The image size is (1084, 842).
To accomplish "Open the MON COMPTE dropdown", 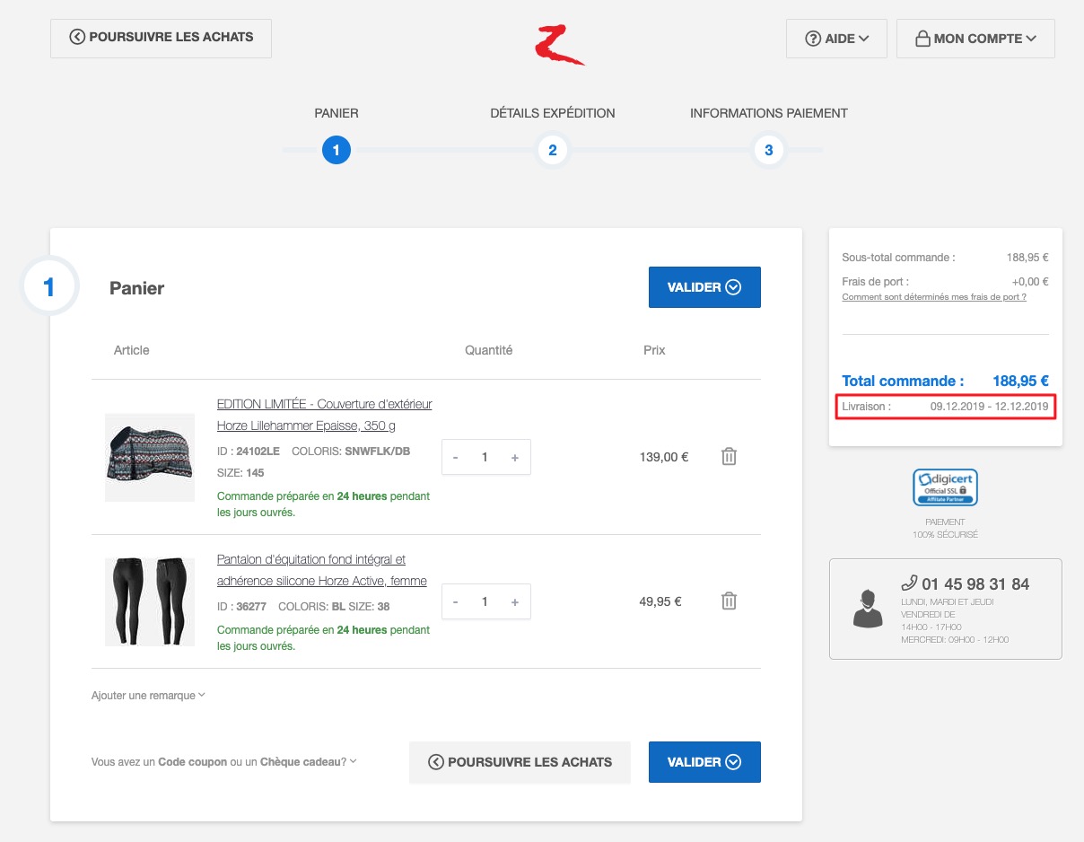I will 975,39.
